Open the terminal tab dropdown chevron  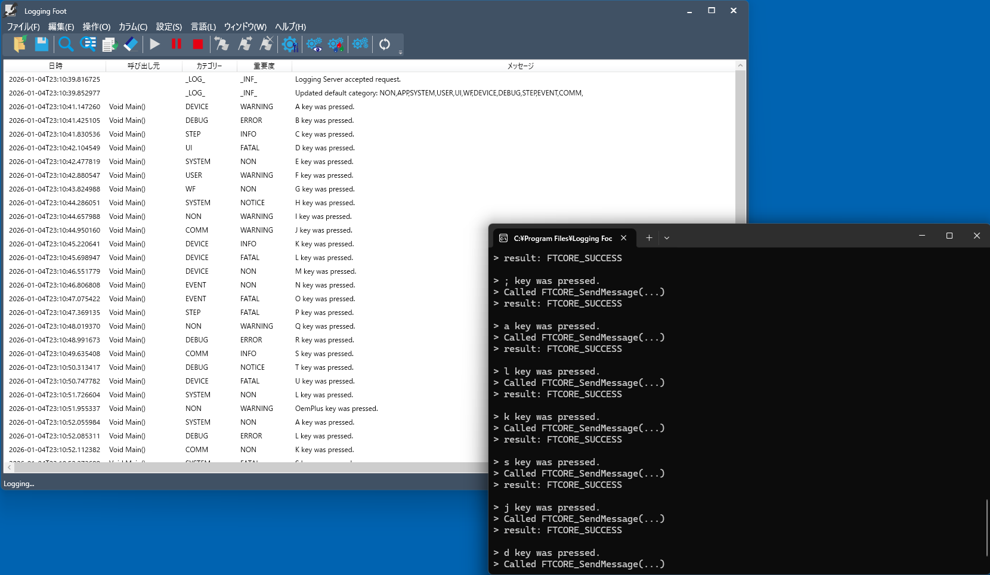tap(667, 238)
